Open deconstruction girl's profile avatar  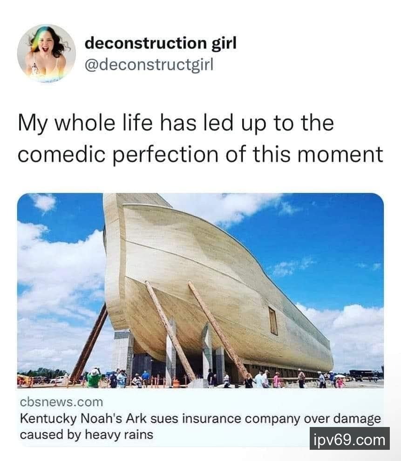click(47, 53)
